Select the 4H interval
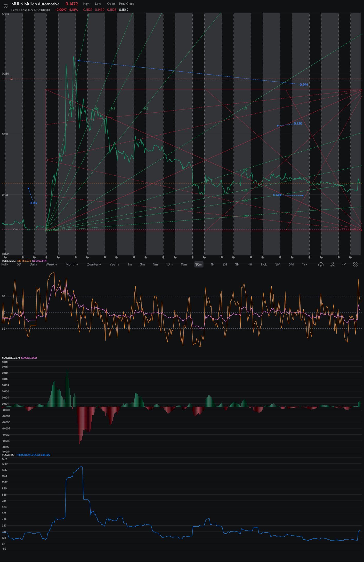Viewport: 364px width, 562px height. (x=250, y=264)
